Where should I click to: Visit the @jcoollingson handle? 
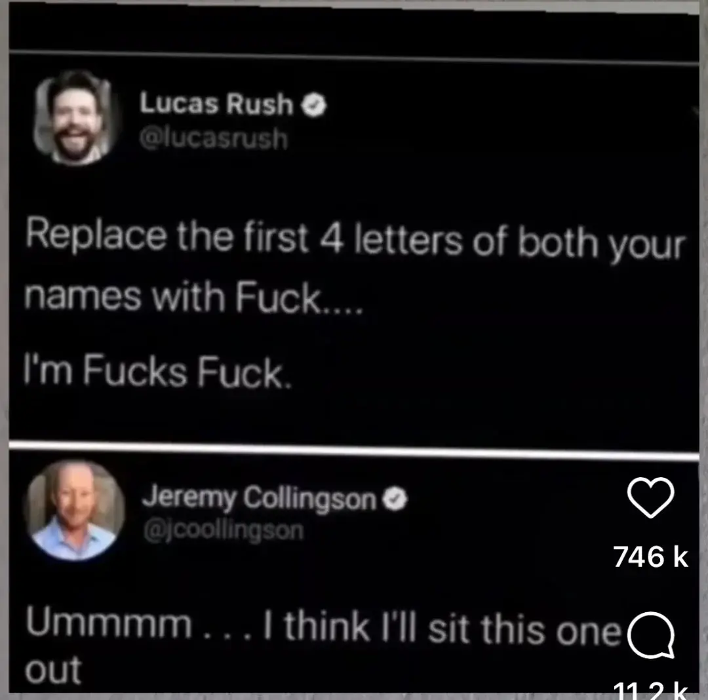coord(224,530)
